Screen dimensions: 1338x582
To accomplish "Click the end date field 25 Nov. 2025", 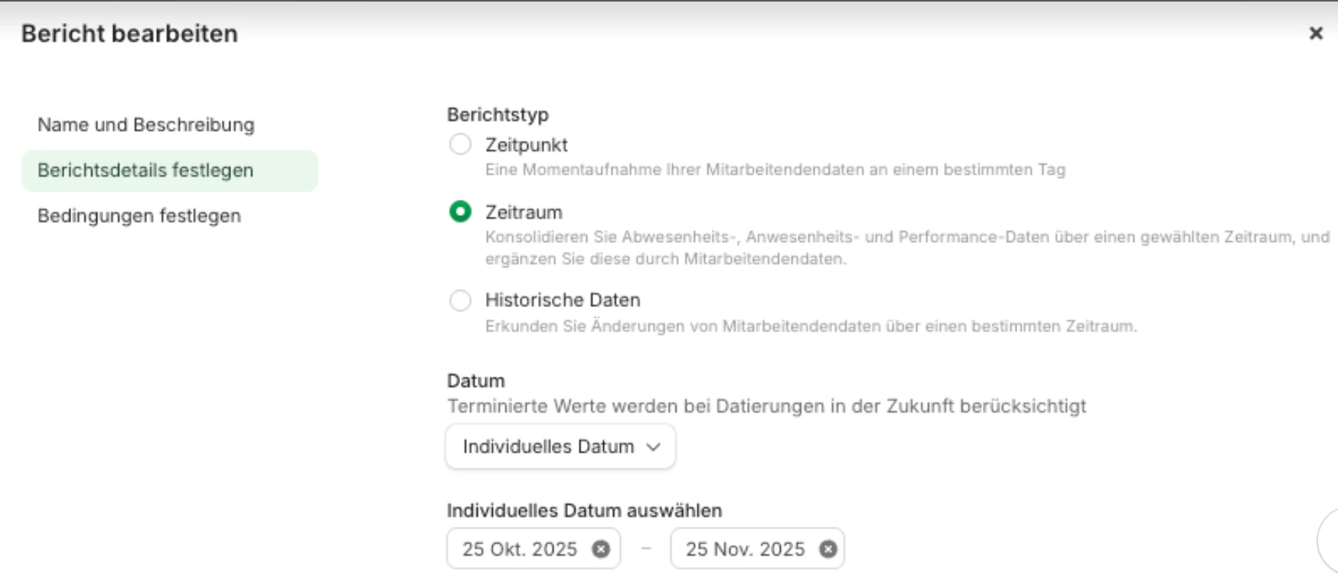I will pos(744,549).
